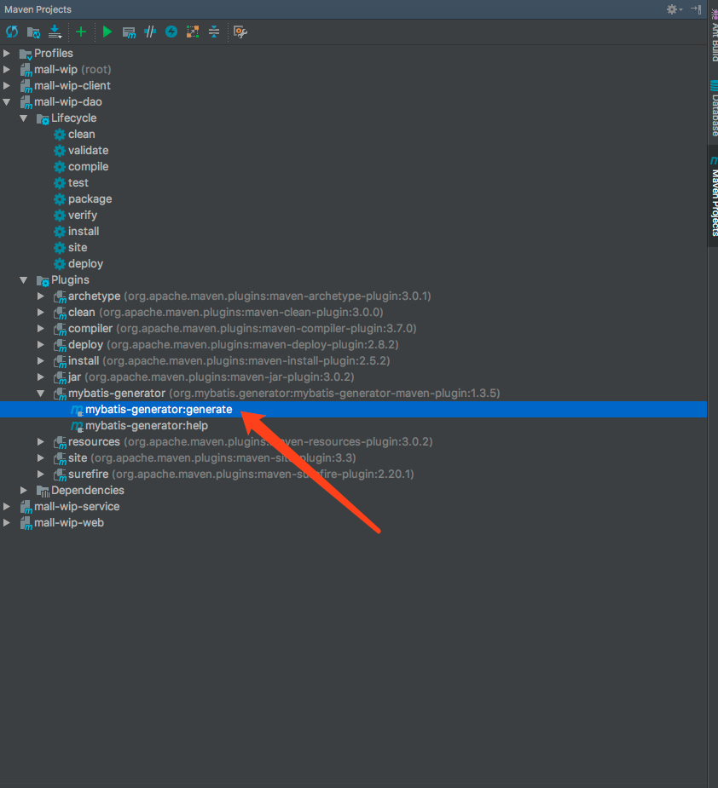Select the clean lifecycle phase
This screenshot has height=788, width=718.
(82, 135)
